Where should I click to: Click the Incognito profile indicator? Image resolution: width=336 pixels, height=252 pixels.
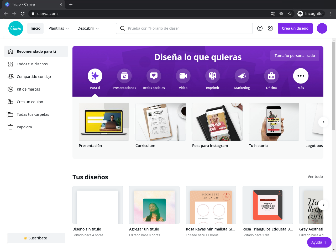(x=310, y=14)
